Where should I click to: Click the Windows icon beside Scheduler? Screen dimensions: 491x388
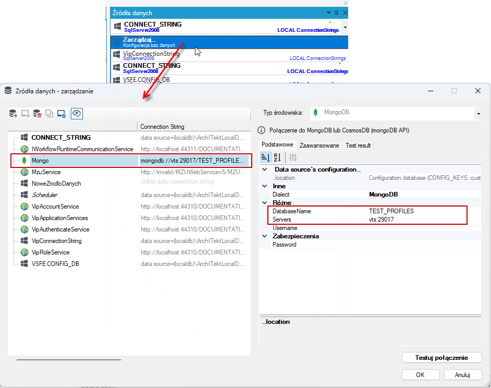click(x=24, y=195)
